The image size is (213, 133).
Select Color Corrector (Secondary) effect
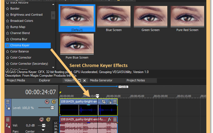[x=29, y=64]
